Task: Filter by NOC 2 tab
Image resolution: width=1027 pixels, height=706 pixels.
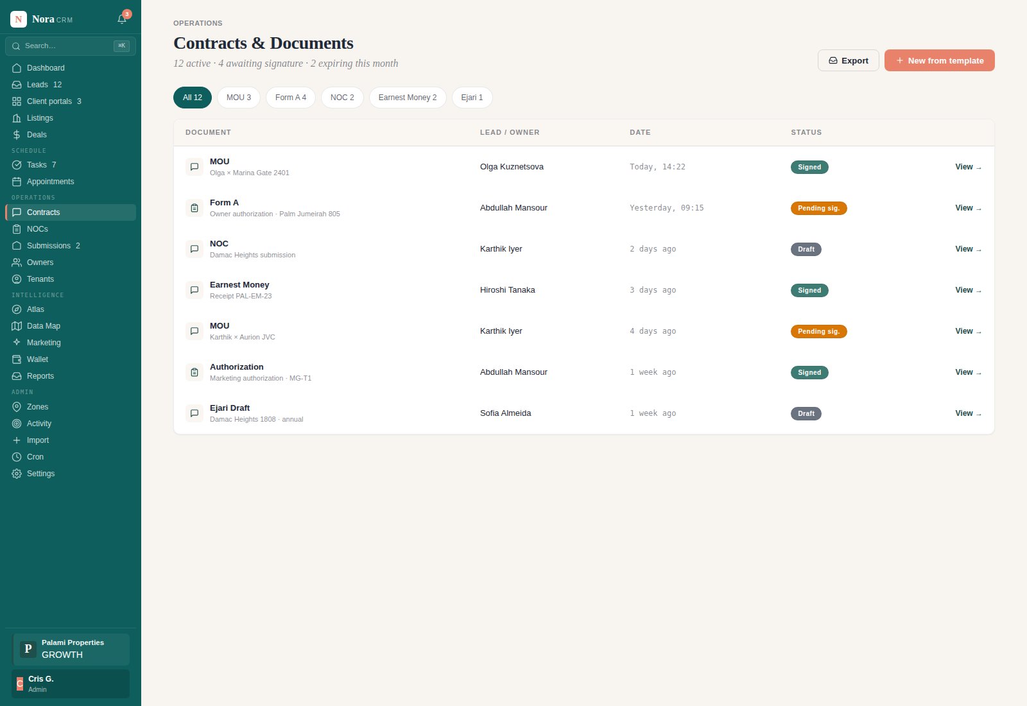Action: [342, 98]
